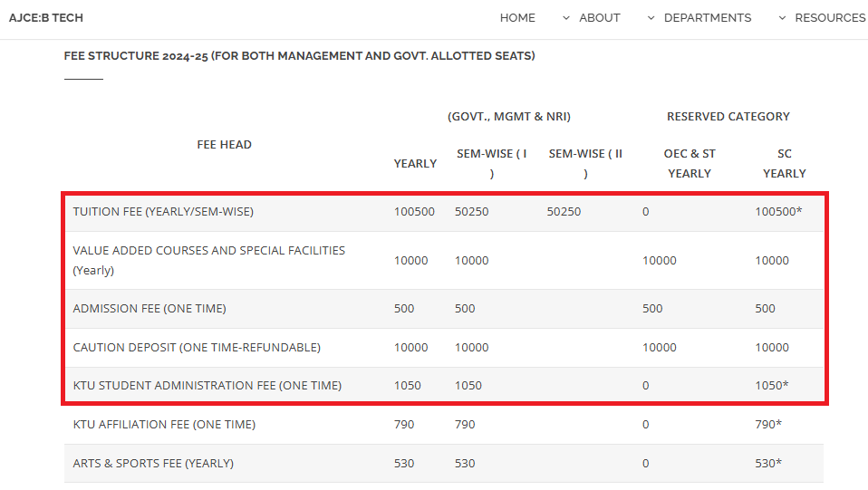
Task: Expand the chevron beside DEPARTMENTS
Action: click(x=651, y=18)
